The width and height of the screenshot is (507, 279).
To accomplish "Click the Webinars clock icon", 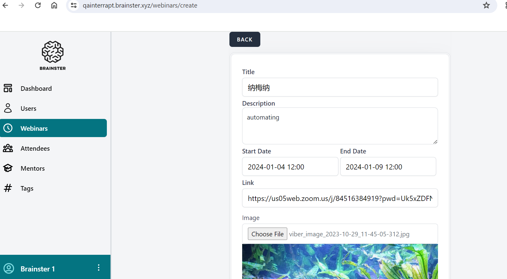I will click(x=8, y=128).
